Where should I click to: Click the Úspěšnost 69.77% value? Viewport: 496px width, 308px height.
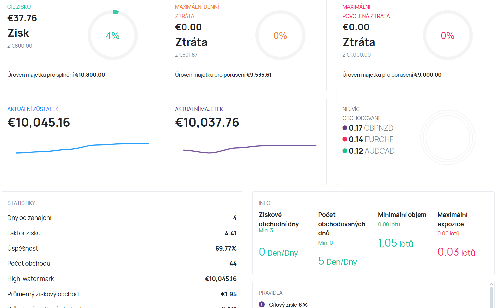[x=226, y=248]
